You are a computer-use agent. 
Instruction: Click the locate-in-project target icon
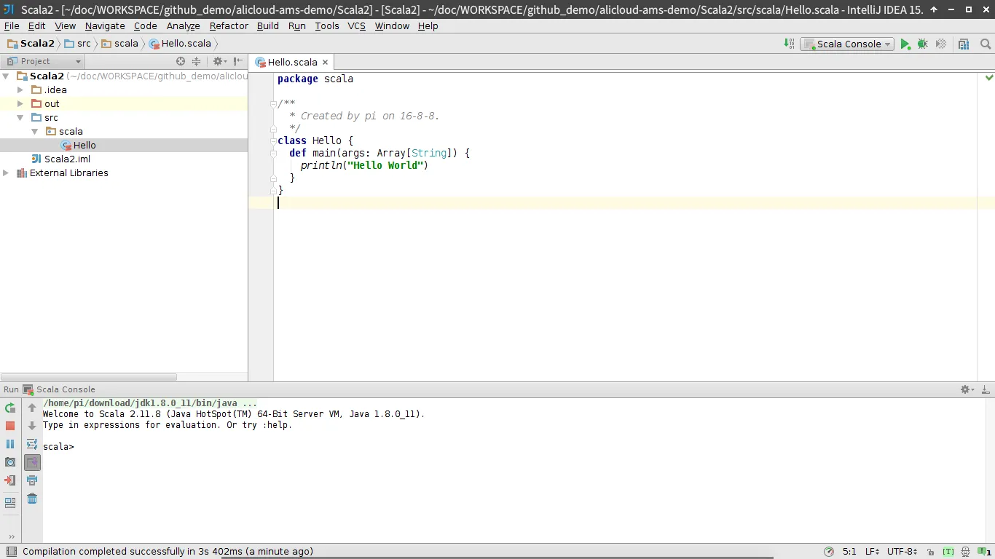(181, 61)
